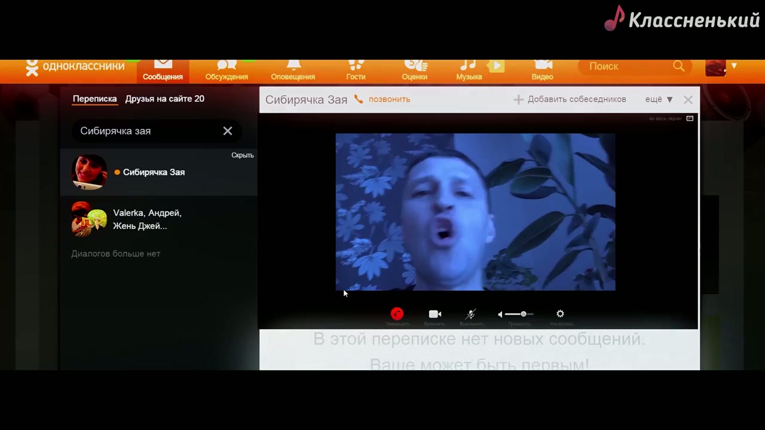Open the Видео section

(542, 70)
